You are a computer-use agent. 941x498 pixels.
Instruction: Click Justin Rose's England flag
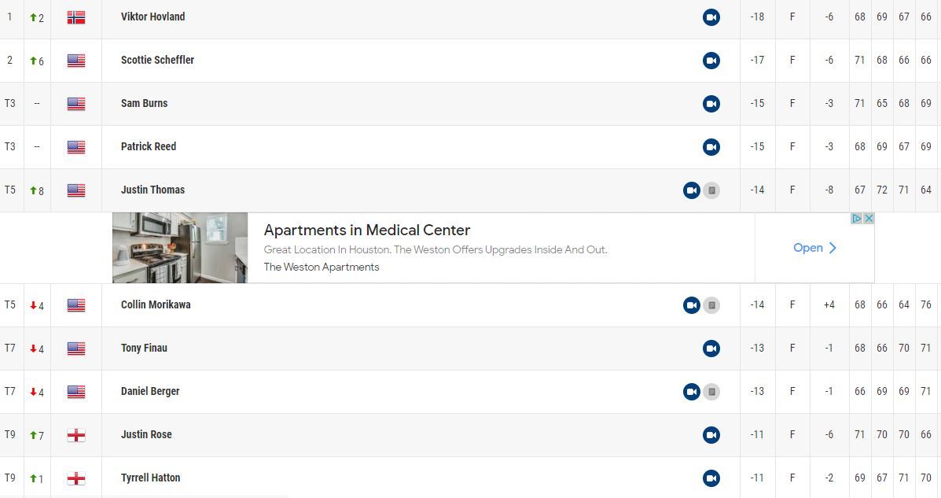(x=76, y=435)
